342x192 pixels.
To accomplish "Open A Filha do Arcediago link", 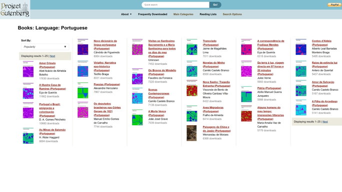I will [x=324, y=103].
